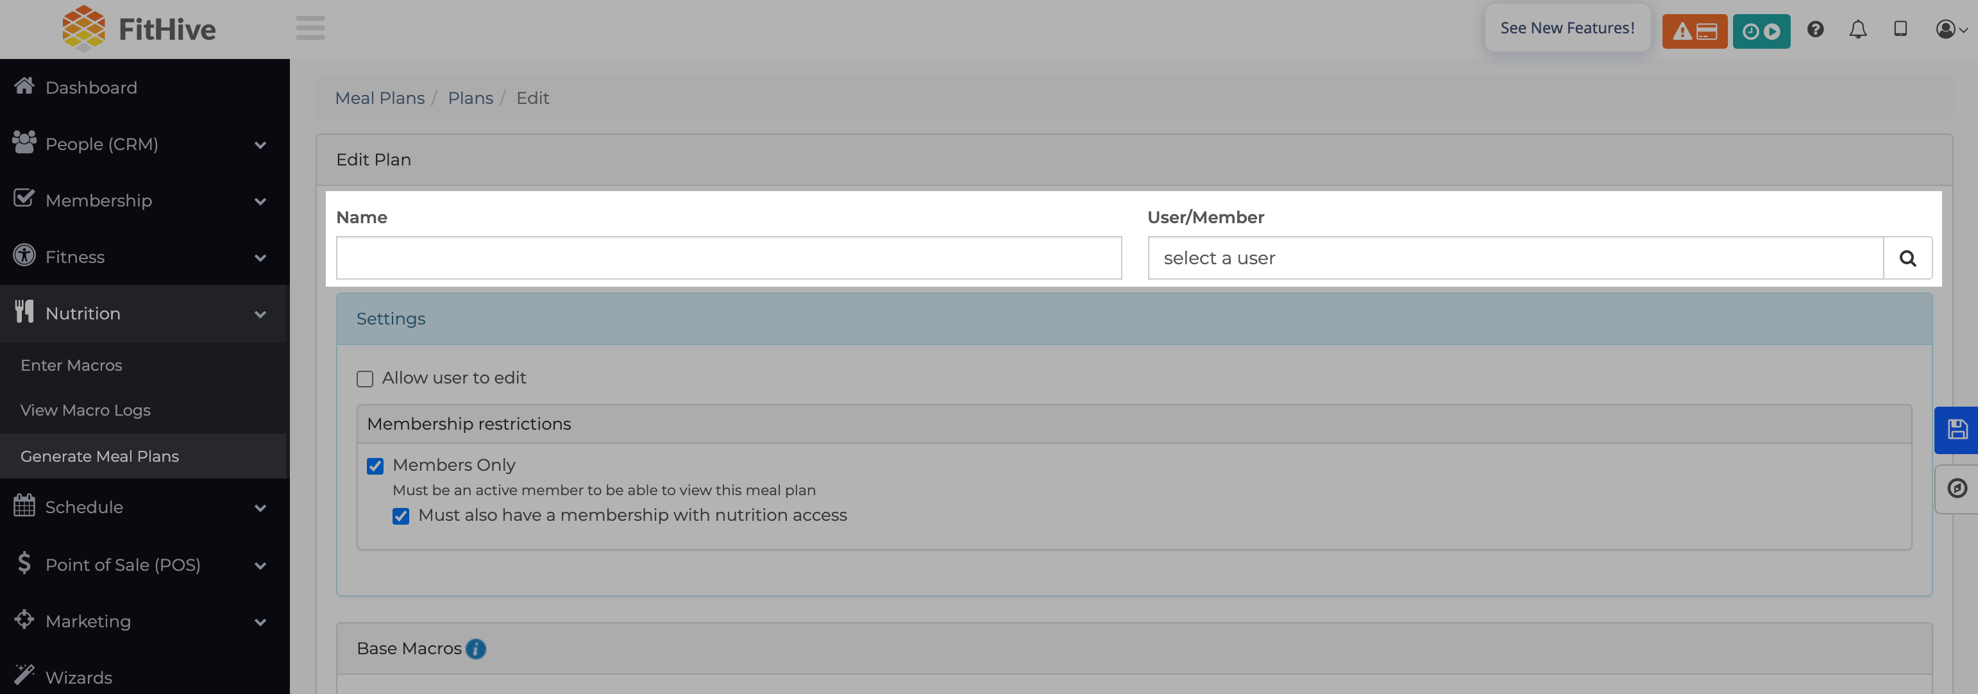Image resolution: width=1978 pixels, height=694 pixels.
Task: Click the Name input field
Action: (x=729, y=258)
